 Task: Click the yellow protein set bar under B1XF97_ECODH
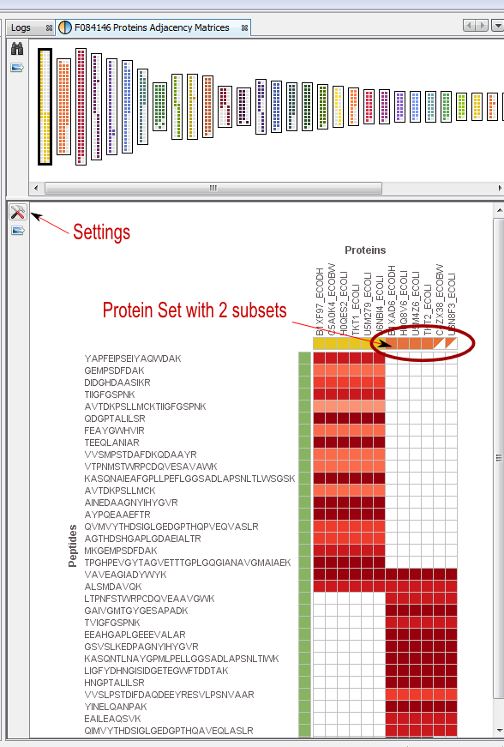319,344
